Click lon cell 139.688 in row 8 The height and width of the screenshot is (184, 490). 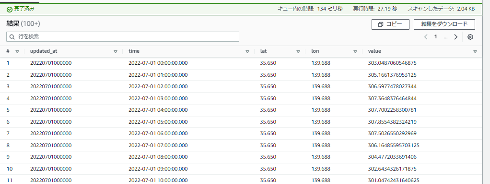tap(321, 145)
